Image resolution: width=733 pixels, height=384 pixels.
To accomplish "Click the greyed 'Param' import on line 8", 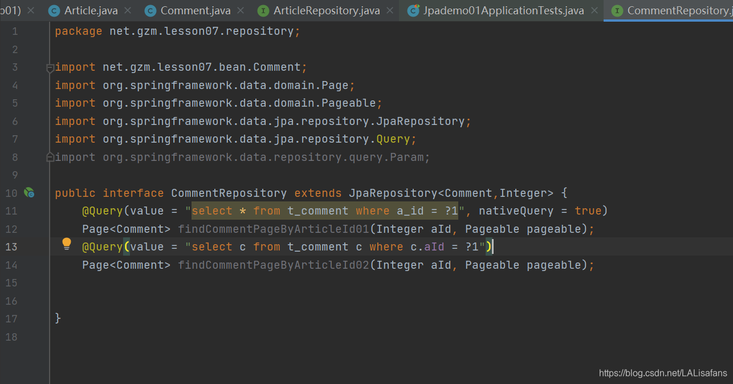I will (x=407, y=157).
